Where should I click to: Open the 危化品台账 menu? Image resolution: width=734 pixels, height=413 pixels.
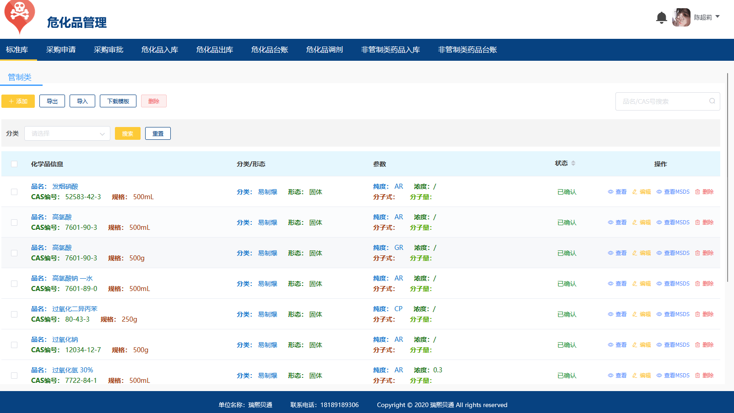tap(270, 50)
